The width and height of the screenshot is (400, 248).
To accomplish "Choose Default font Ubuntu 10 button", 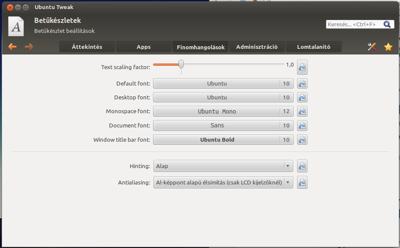I will point(223,83).
